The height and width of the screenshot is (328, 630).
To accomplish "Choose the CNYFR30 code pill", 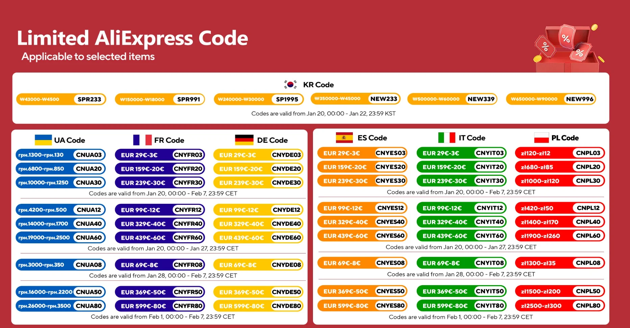I will click(160, 183).
